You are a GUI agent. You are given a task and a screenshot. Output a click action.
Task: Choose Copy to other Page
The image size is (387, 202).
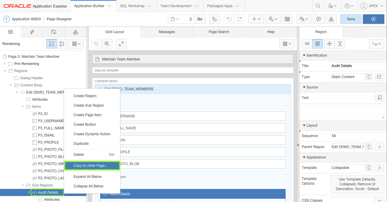92,166
